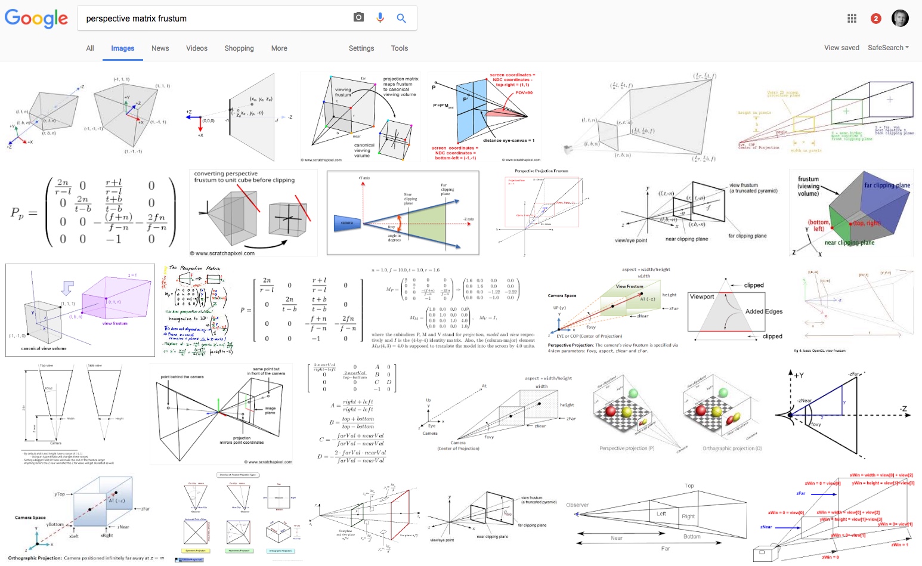Open the View saved link
This screenshot has height=566, width=922.
pos(841,48)
